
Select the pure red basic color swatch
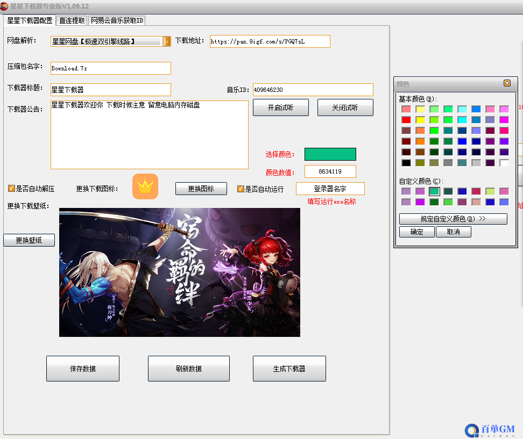tap(406, 120)
